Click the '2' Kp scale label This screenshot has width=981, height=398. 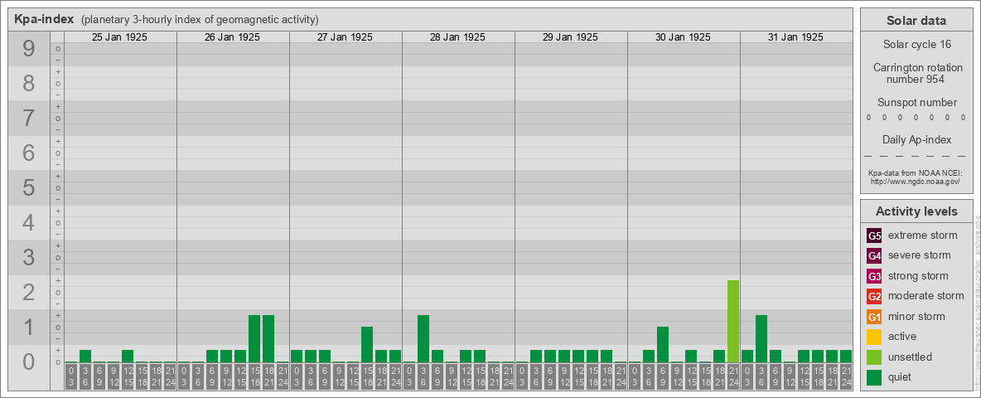pos(29,292)
